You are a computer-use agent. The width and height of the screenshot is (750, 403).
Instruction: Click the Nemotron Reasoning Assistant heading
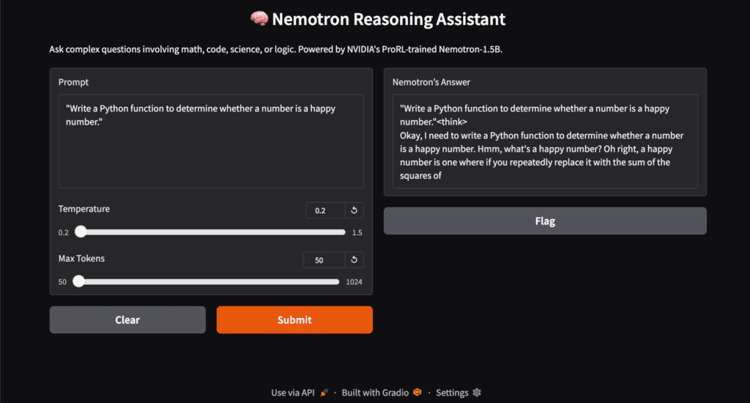[x=388, y=19]
